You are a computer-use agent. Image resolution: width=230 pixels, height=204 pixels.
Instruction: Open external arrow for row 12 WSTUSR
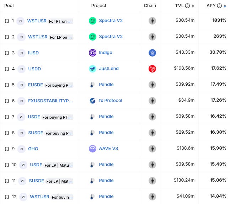tap(23, 197)
